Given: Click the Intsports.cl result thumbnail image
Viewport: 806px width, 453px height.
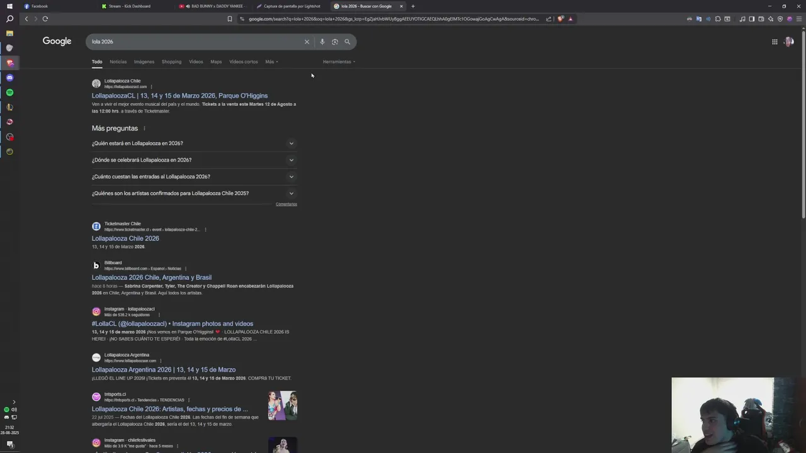Looking at the screenshot, I should coord(282,405).
